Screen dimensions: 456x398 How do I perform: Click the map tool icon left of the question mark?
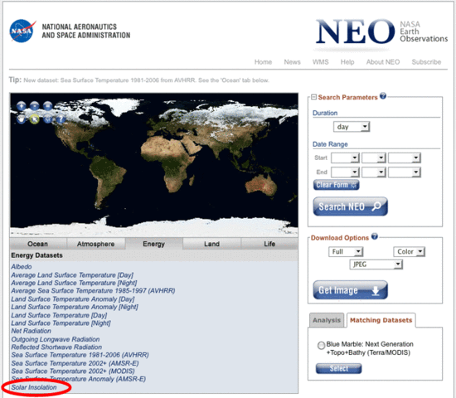coord(47,119)
